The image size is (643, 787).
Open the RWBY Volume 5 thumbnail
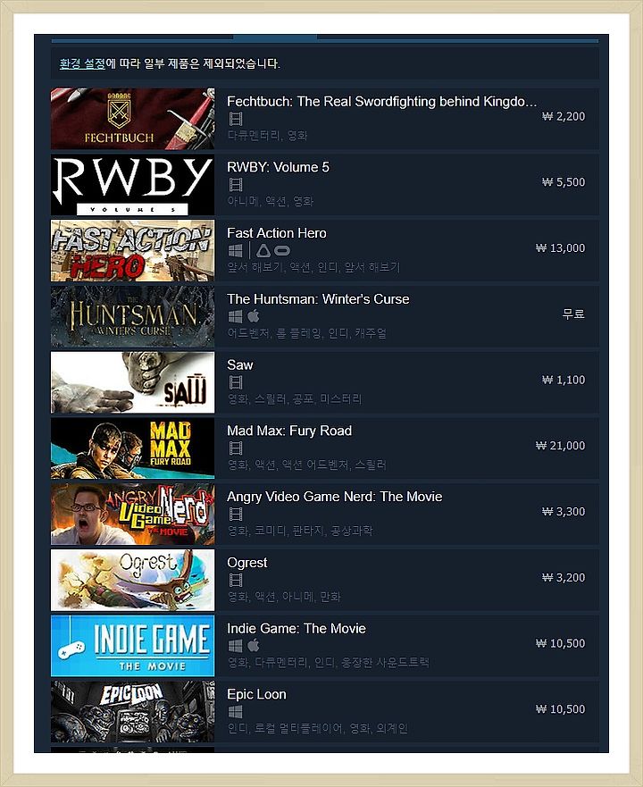coord(132,185)
